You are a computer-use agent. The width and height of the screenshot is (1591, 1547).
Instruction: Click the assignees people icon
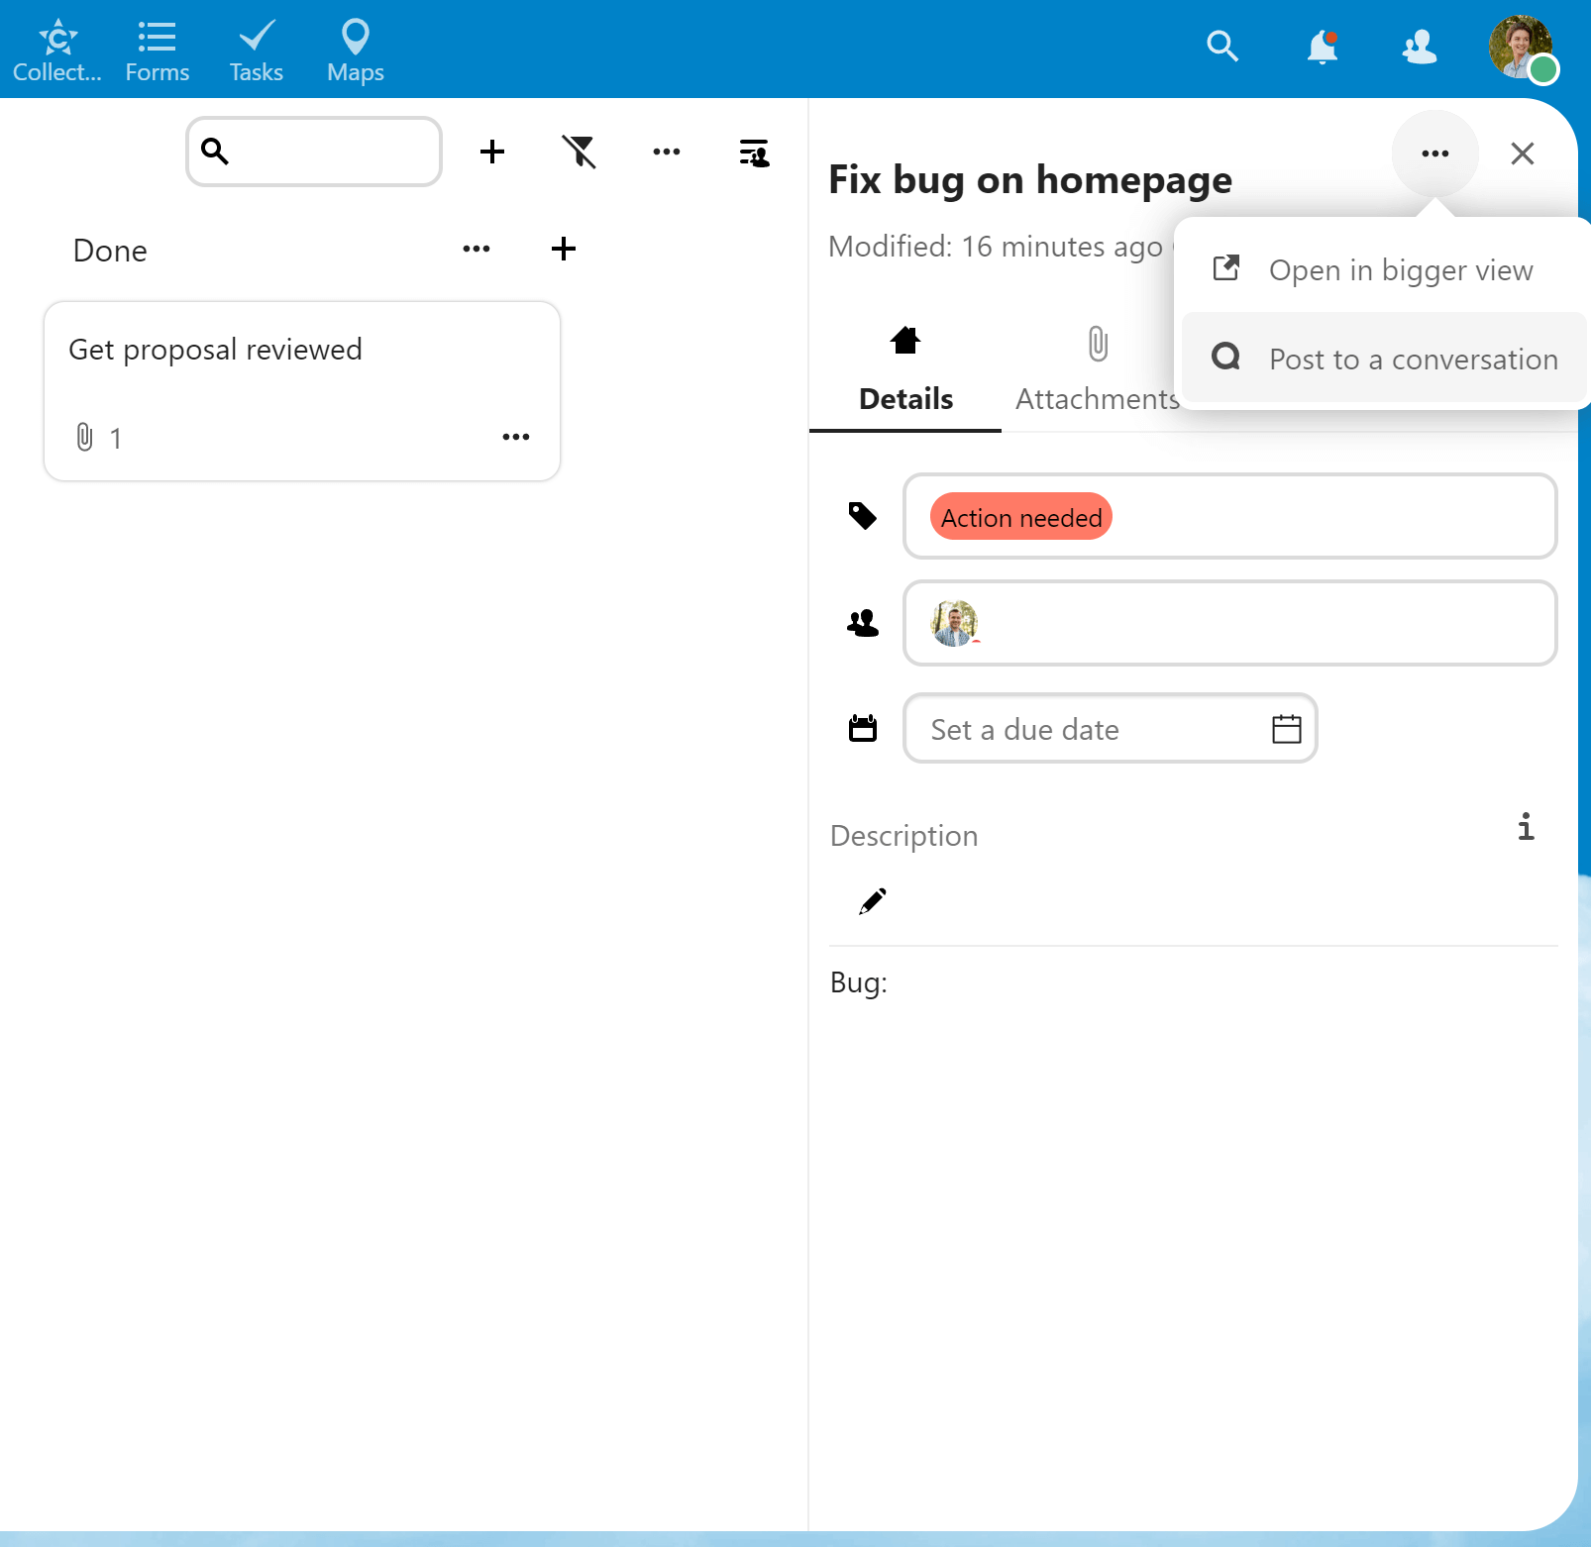coord(863,623)
